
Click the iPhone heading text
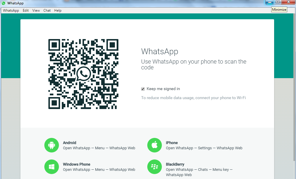[172, 143]
